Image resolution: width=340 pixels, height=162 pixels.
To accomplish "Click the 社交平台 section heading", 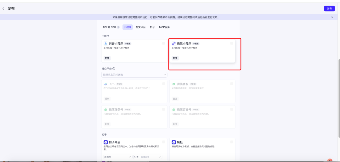I will point(107,69).
